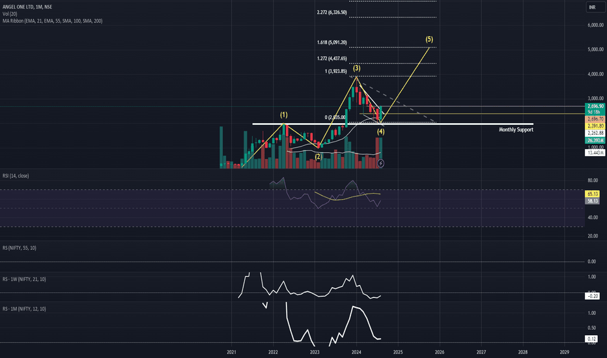
Task: Click the white 2,262.88 price tag
Action: pos(595,133)
